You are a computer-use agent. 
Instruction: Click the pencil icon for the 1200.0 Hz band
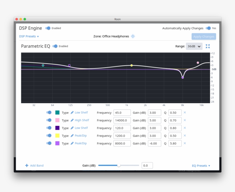(x=72, y=136)
